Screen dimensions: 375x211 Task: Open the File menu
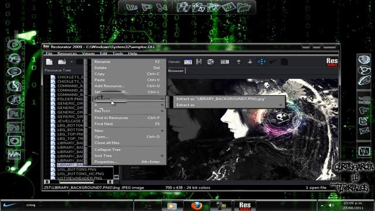[x=49, y=53]
